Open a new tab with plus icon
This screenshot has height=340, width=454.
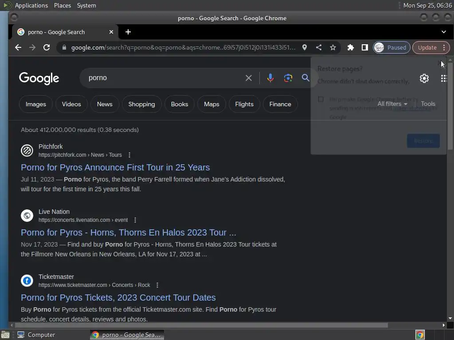[x=128, y=32]
